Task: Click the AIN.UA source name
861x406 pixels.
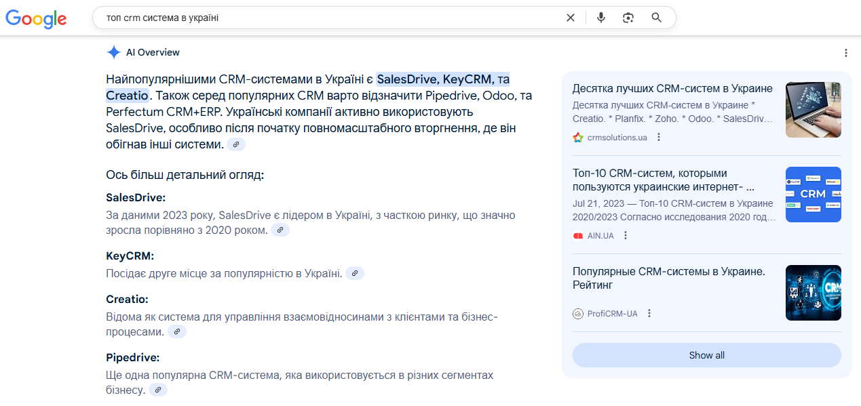Action: coord(600,236)
